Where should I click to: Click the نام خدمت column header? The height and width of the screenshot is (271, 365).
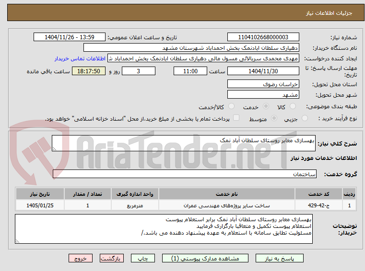click(x=227, y=194)
